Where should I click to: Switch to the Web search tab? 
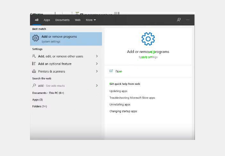coord(78,20)
